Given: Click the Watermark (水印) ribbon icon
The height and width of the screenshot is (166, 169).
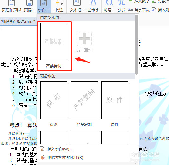Looking at the screenshot, I should click(x=44, y=3).
